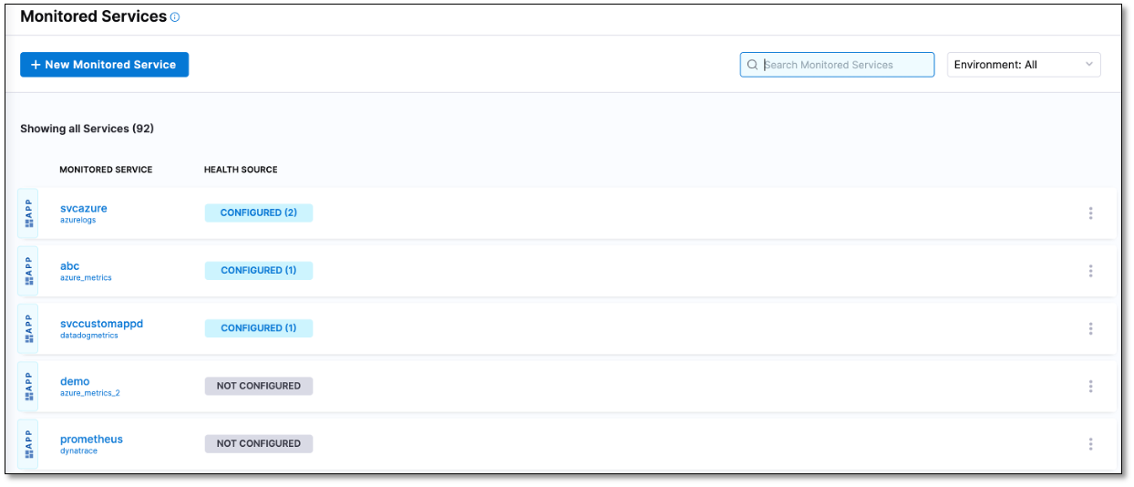Click the Not Configured badge for demo
Viewport: 1134px width, 487px height.
tap(259, 386)
